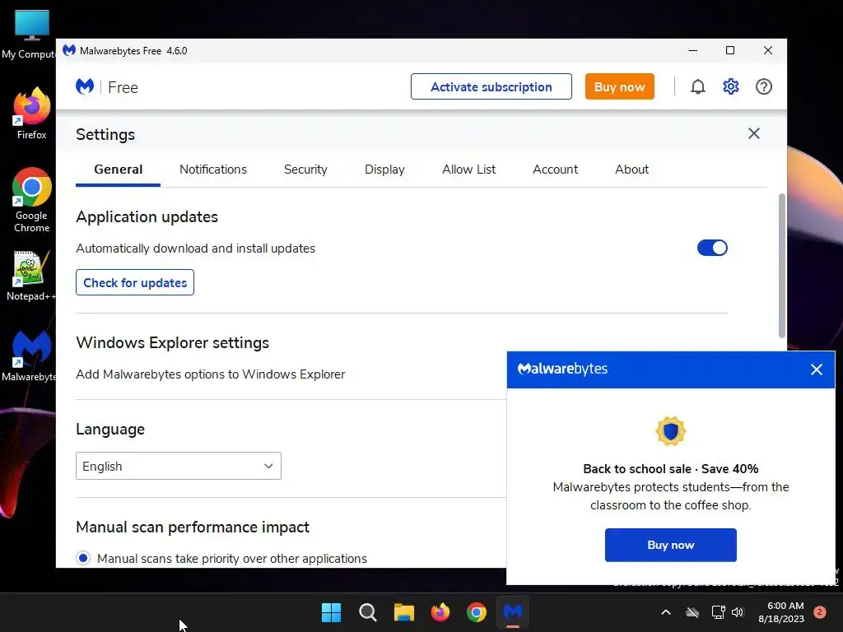Switch to the Notifications tab
Screen dimensions: 843x632
point(213,170)
